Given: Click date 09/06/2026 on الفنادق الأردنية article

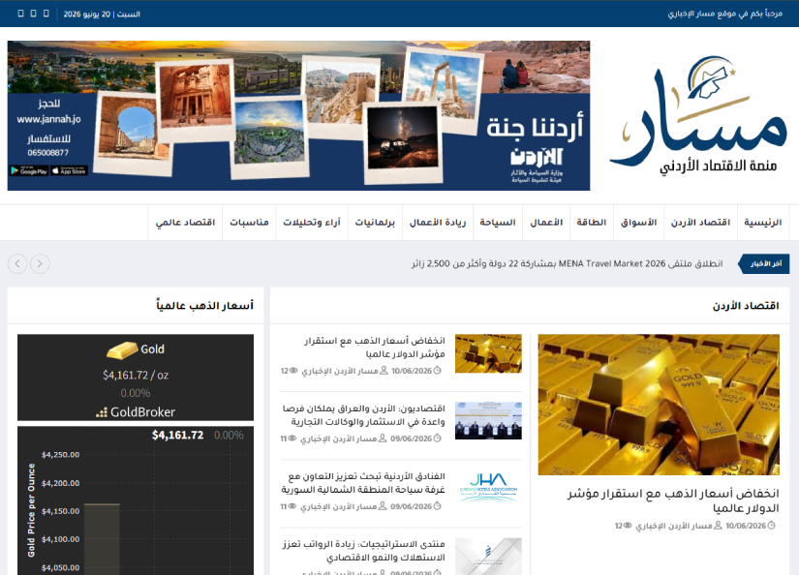Looking at the screenshot, I should point(412,506).
